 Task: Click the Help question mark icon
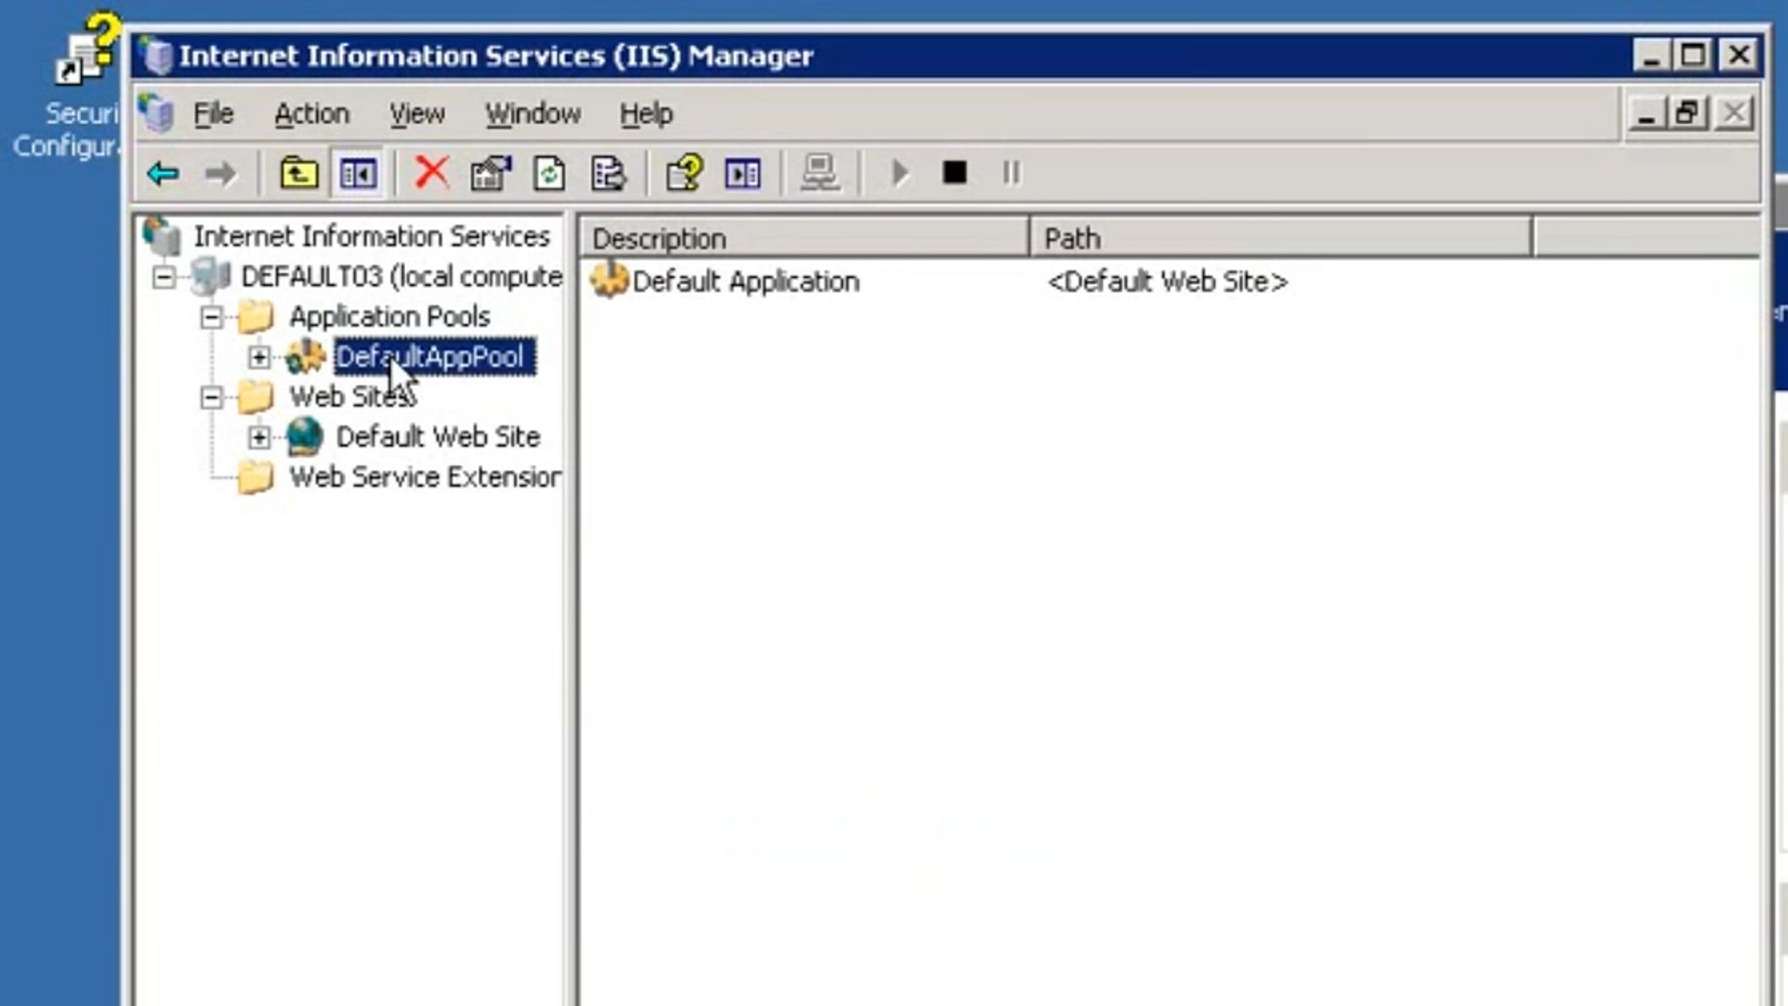point(685,173)
